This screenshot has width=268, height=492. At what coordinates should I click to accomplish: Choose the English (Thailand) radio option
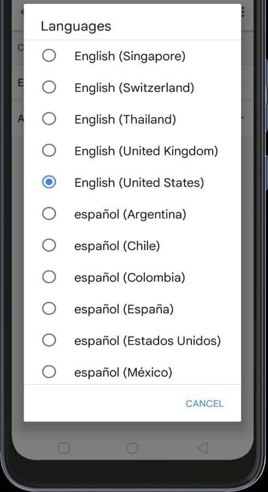pos(49,119)
